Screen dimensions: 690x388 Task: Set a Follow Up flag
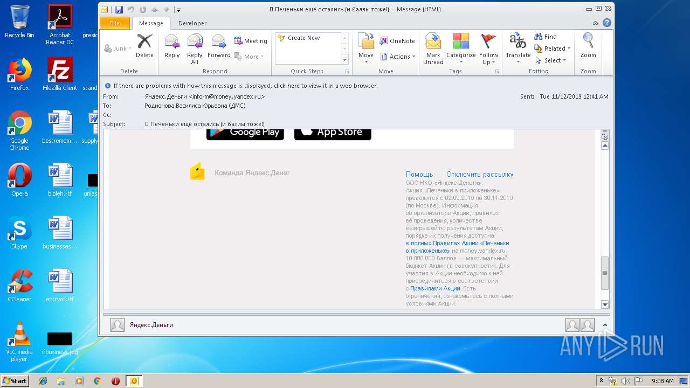(x=488, y=48)
